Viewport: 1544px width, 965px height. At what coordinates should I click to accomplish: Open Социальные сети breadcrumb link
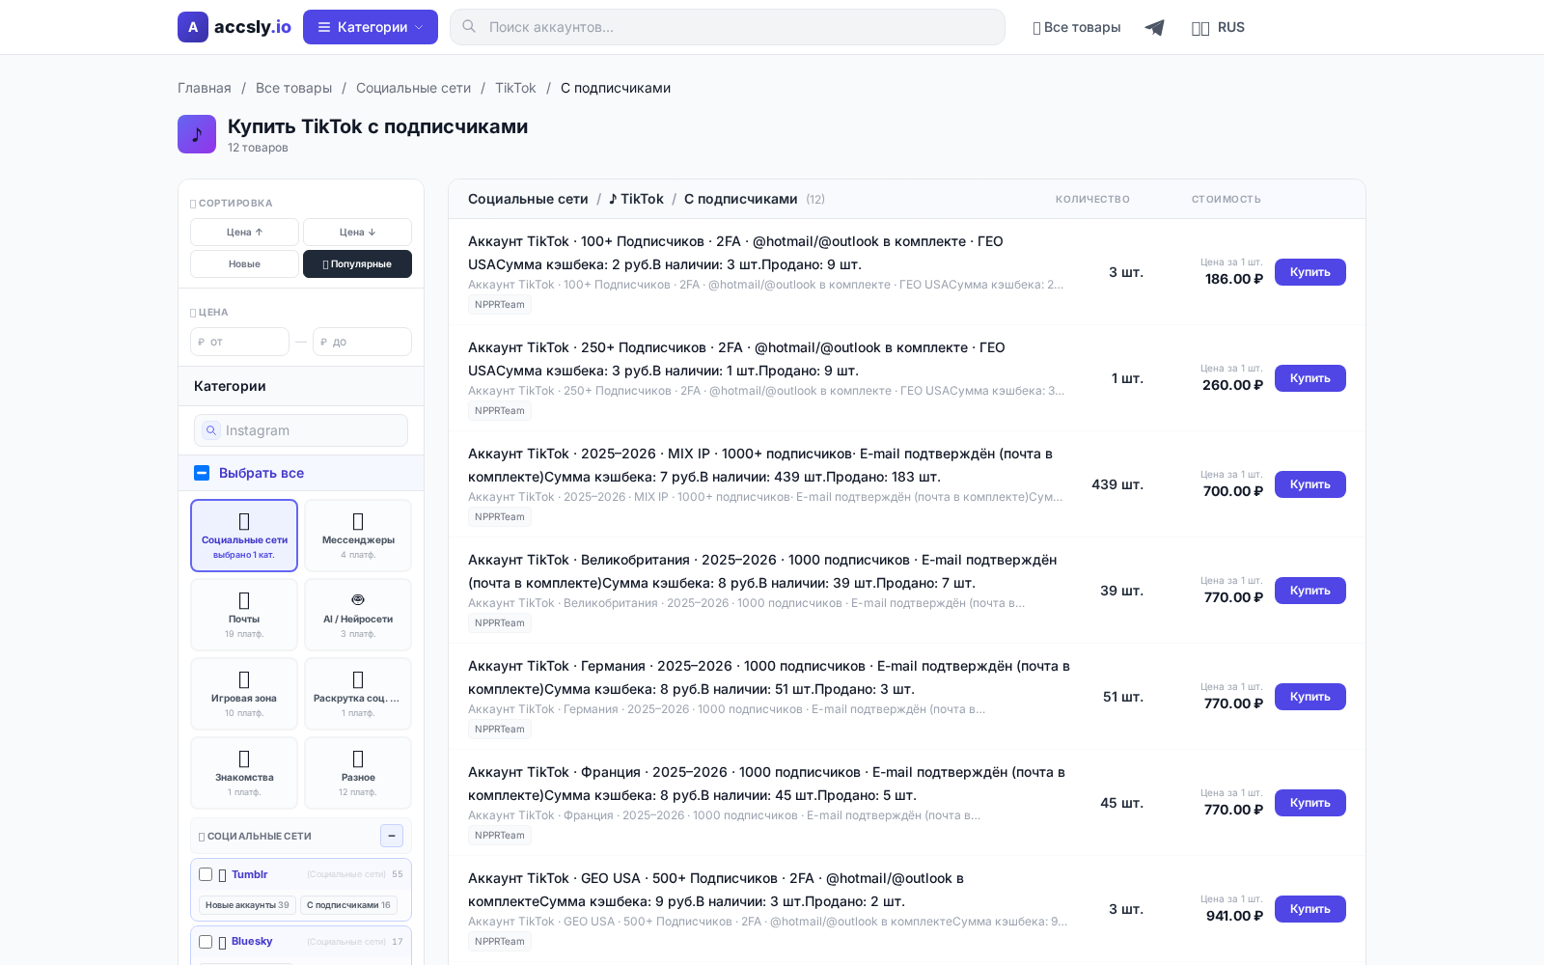click(413, 88)
